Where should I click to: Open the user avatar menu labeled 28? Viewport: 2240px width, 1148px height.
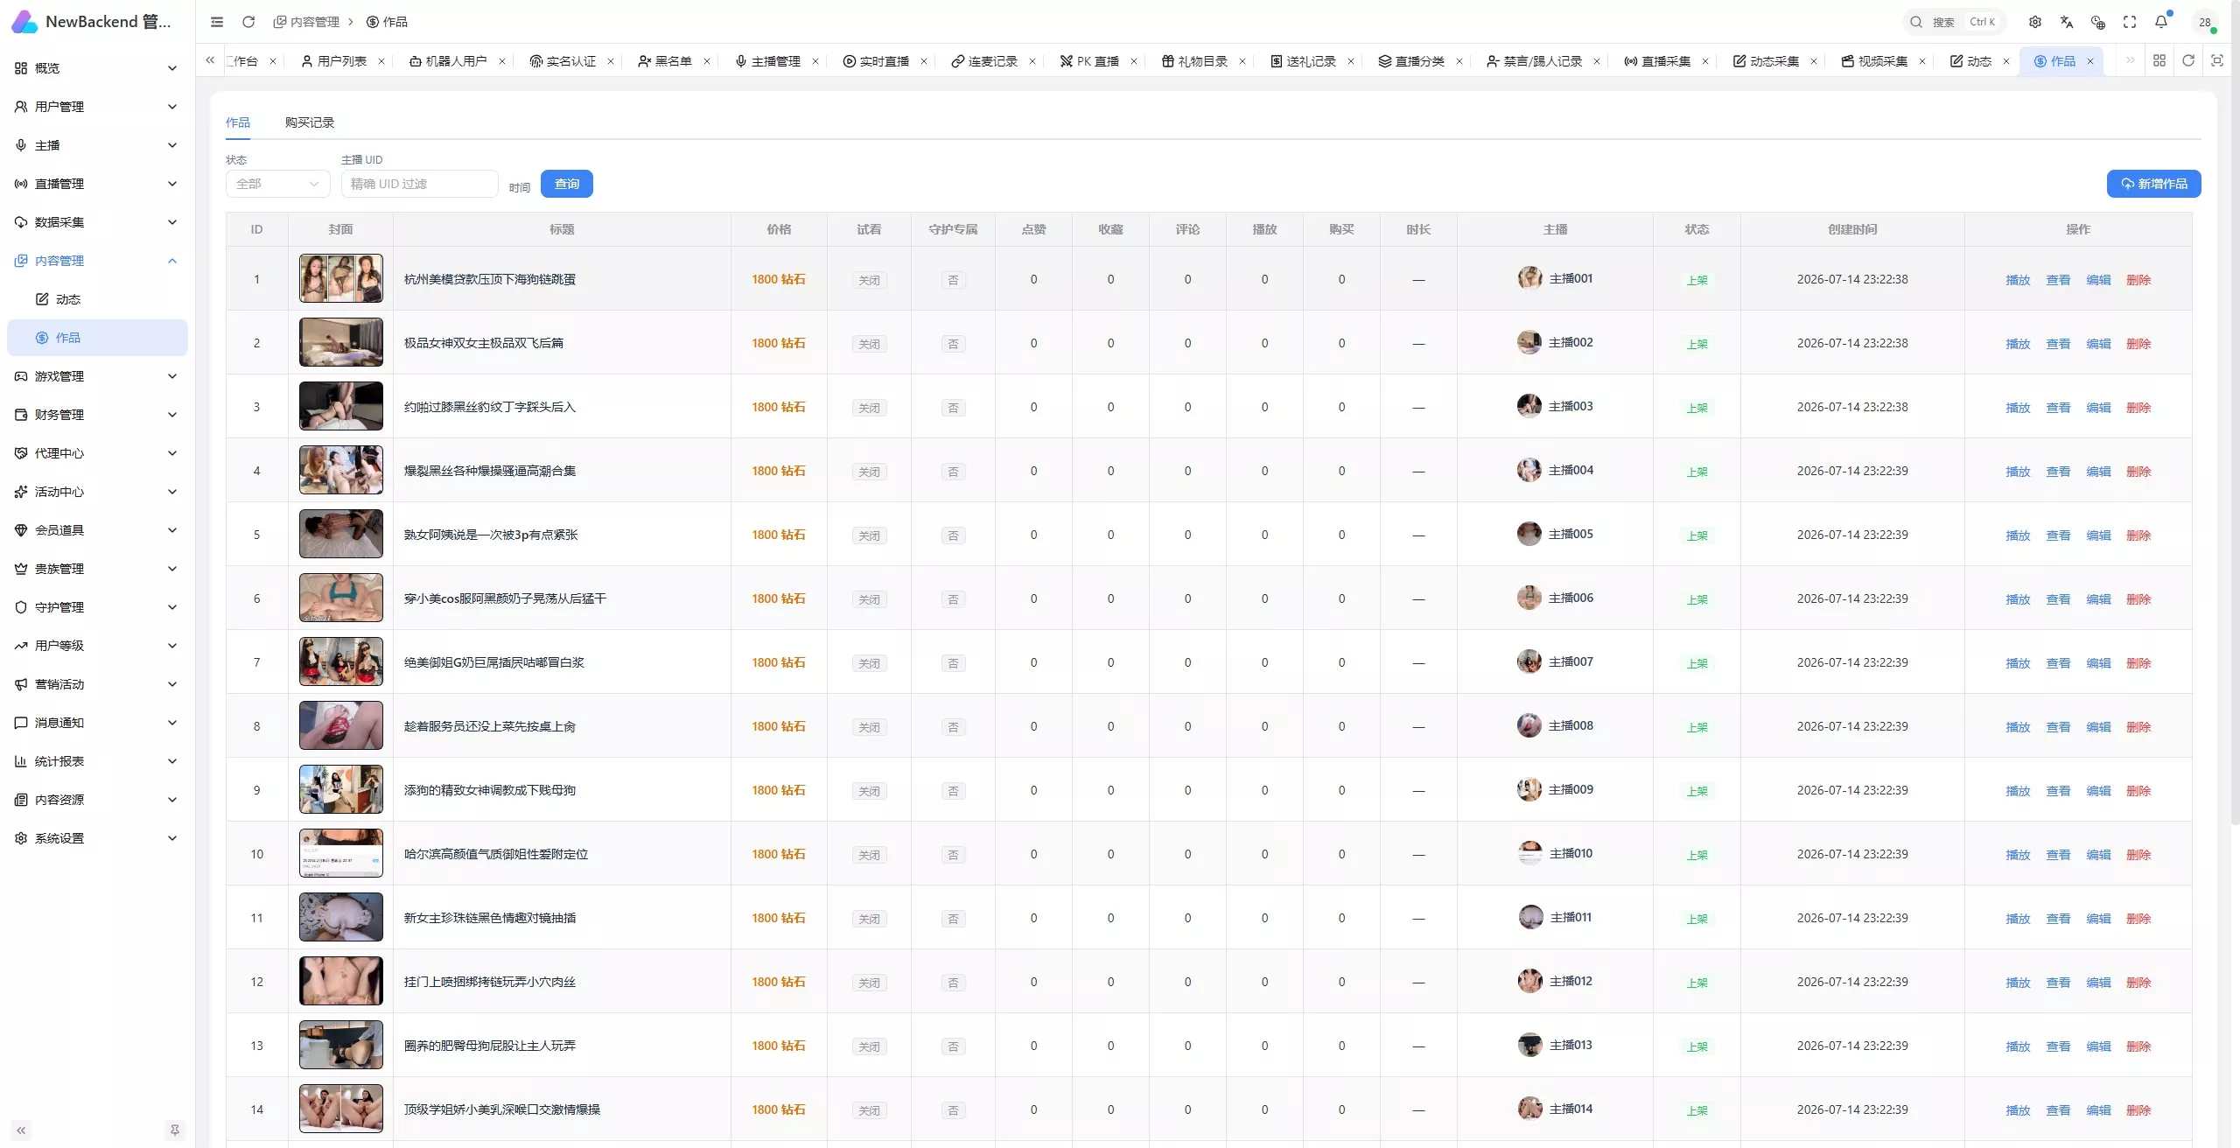(2205, 22)
